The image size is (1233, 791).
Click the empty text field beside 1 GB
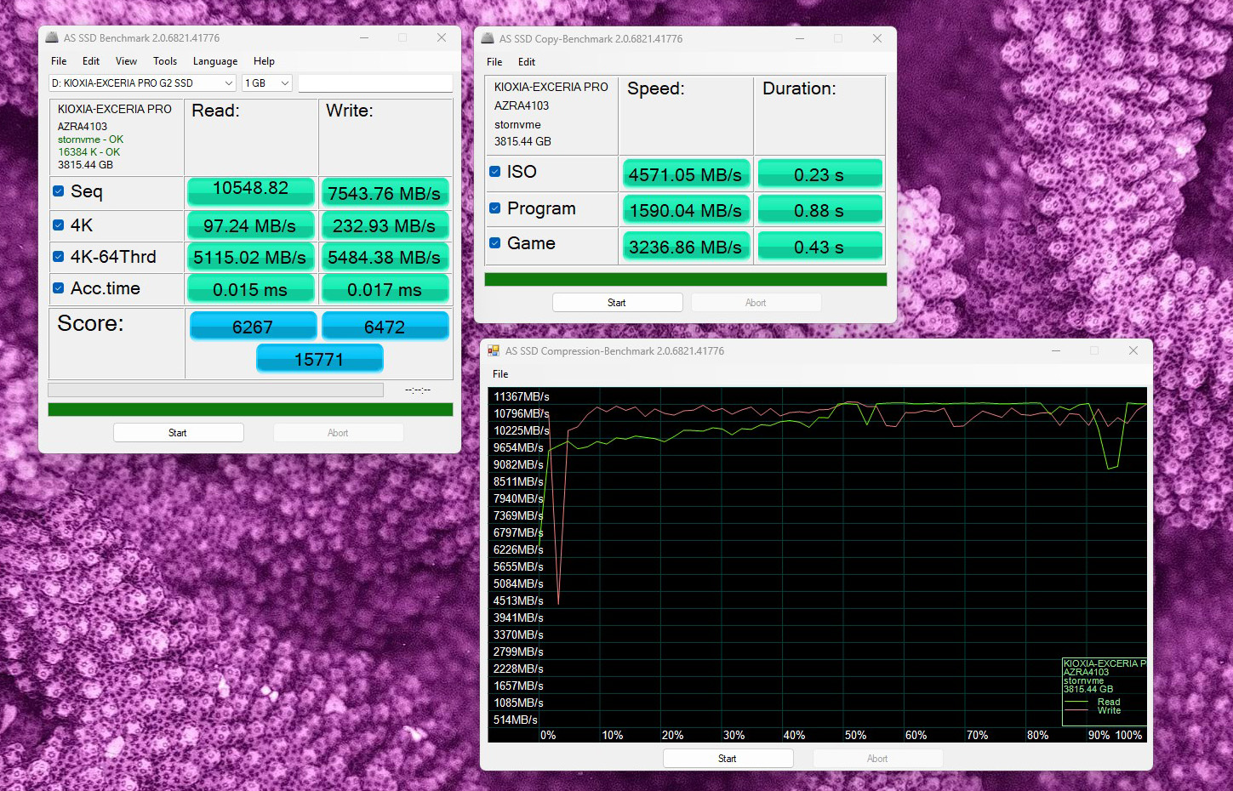(374, 83)
